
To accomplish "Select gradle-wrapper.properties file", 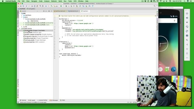I will 38,34.
